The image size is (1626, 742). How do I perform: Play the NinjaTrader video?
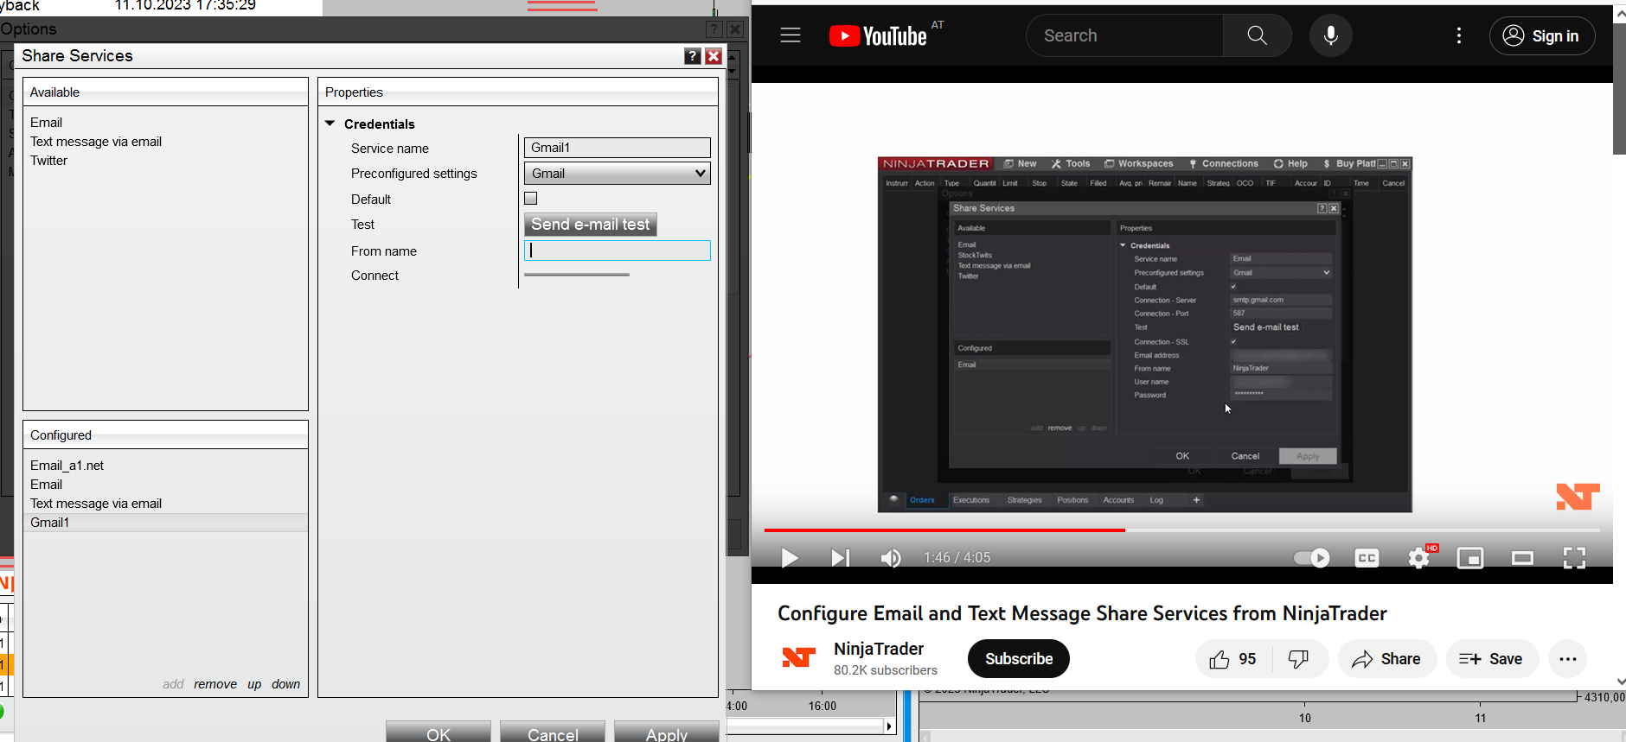(x=789, y=558)
